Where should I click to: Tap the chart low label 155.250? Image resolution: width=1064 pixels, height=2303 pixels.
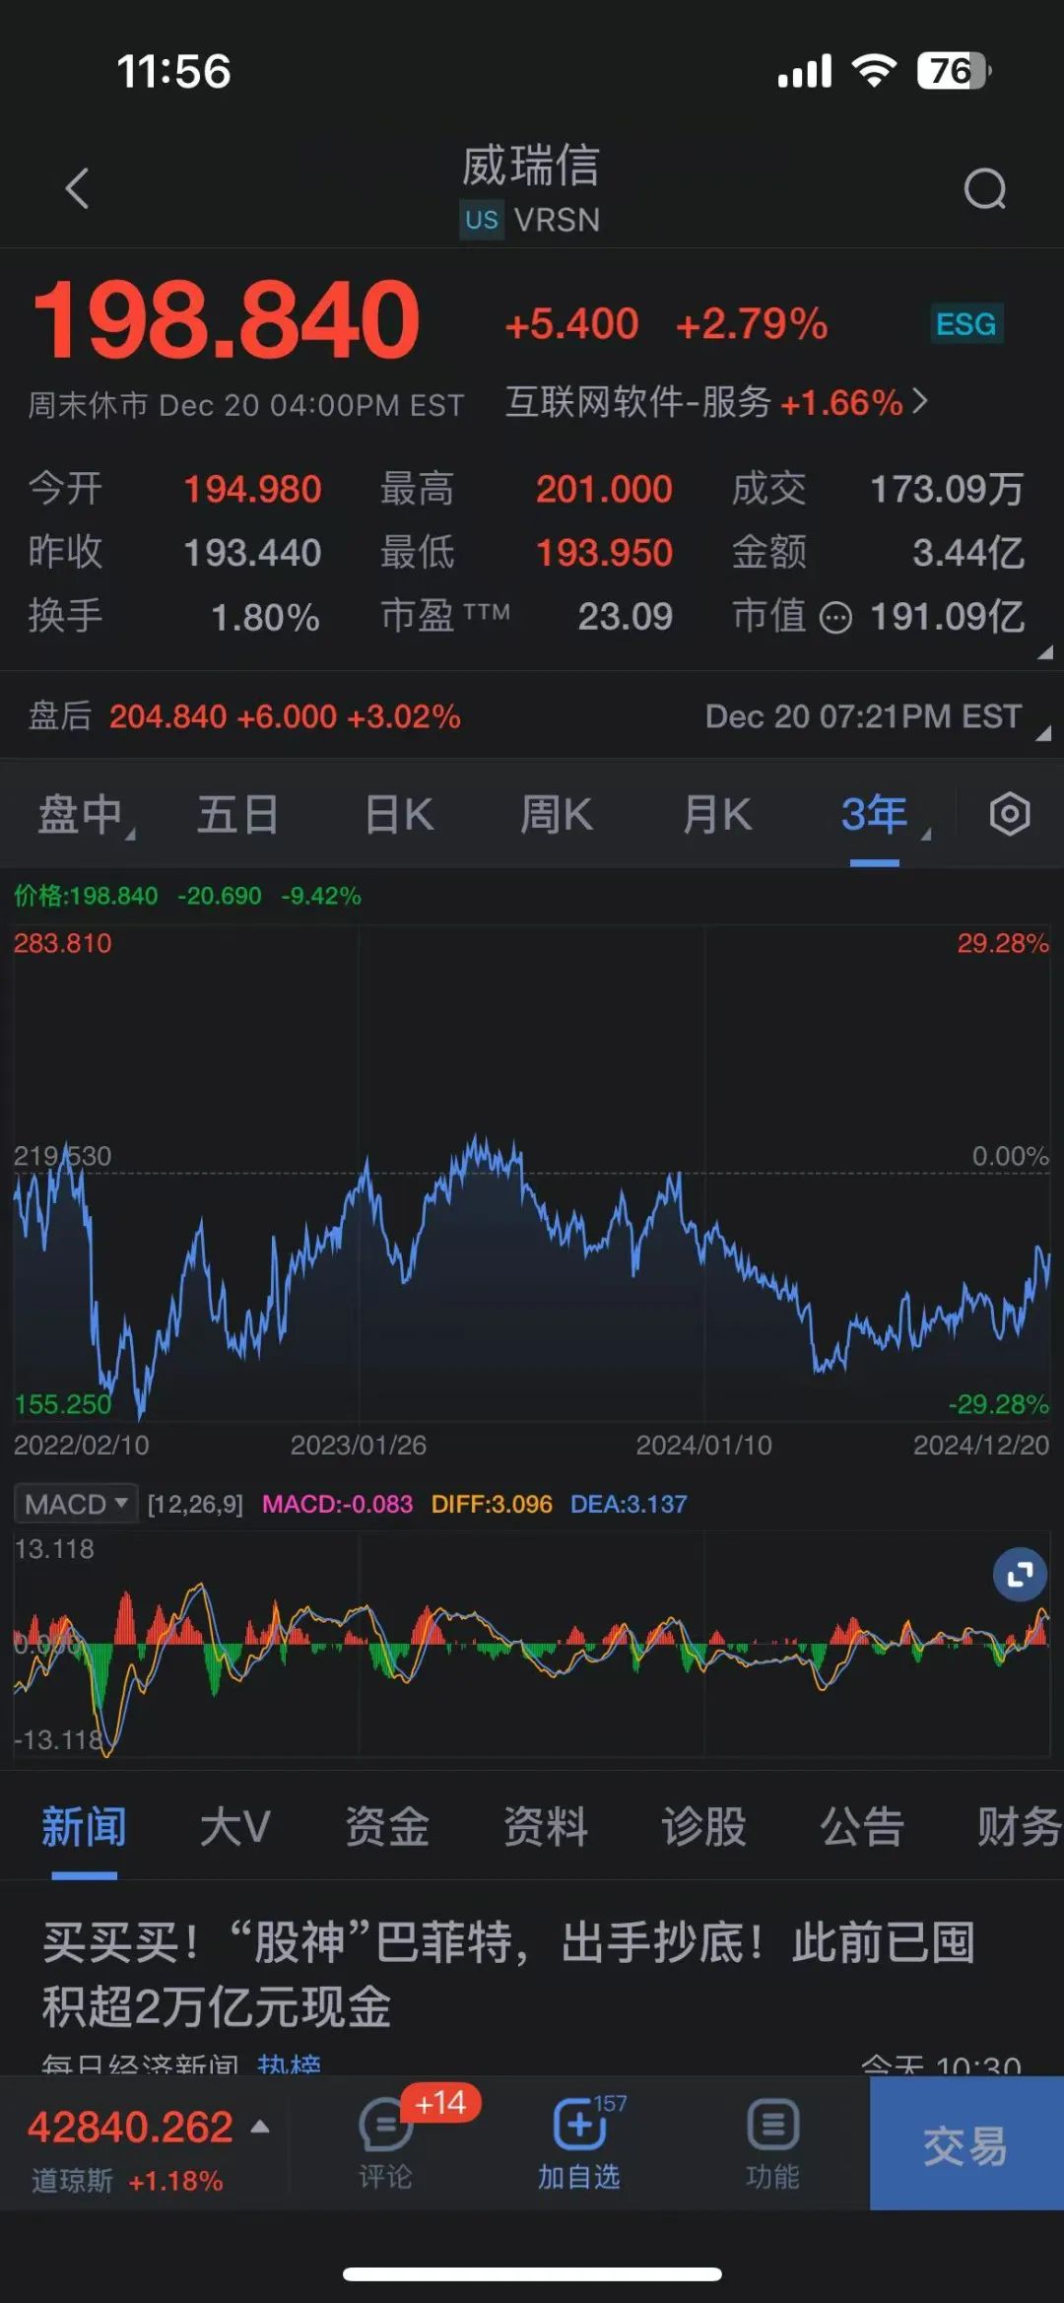coord(62,1404)
